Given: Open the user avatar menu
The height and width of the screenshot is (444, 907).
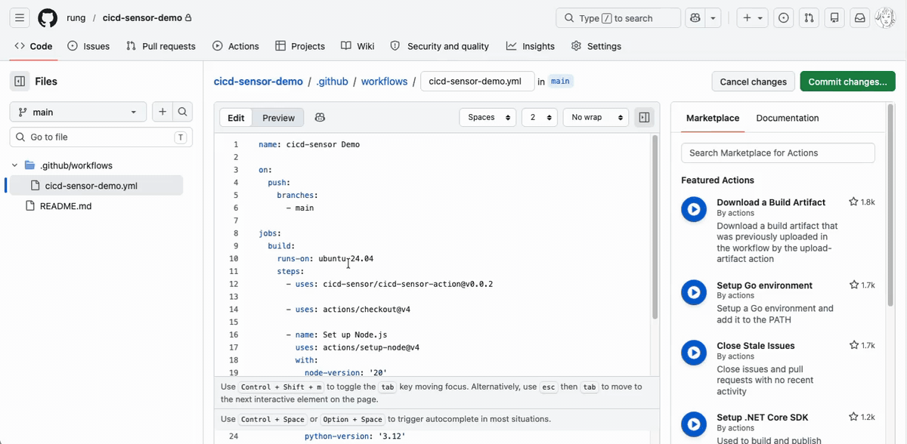Looking at the screenshot, I should pyautogui.click(x=885, y=18).
